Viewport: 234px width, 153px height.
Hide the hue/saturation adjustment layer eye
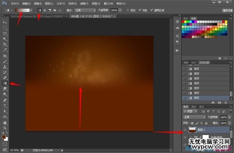click(x=185, y=137)
